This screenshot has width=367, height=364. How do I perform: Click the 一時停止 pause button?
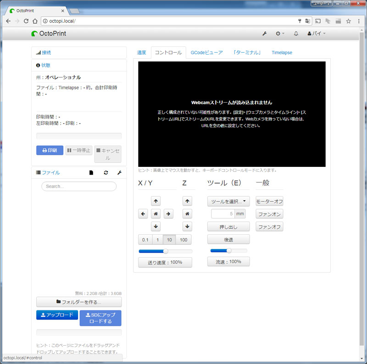tap(78, 150)
